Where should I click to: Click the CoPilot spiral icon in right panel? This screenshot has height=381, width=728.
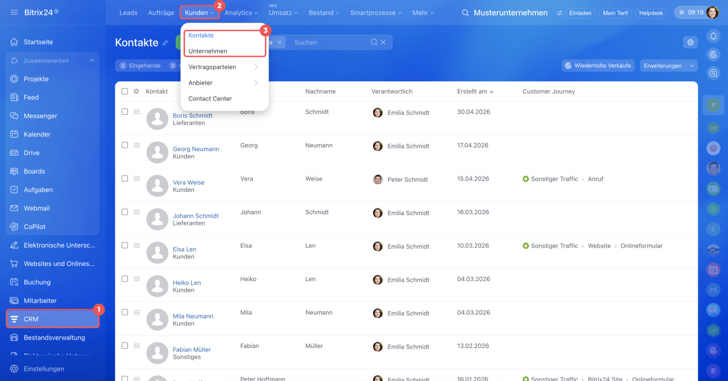point(713,55)
